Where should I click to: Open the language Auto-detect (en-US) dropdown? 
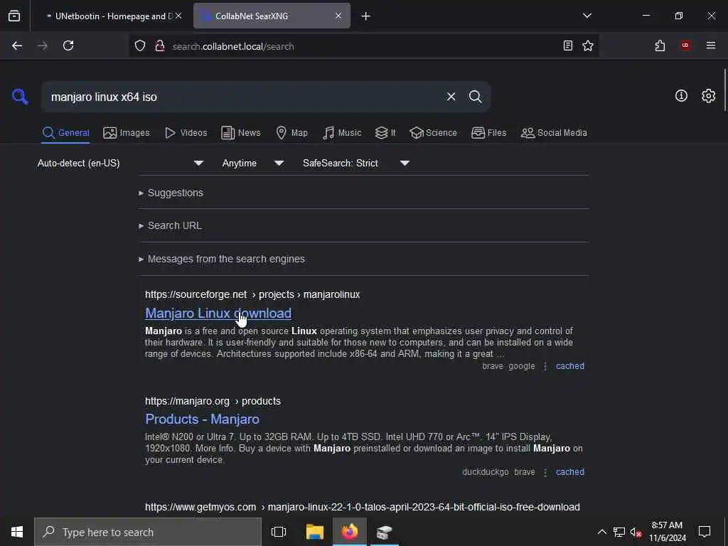pos(120,163)
